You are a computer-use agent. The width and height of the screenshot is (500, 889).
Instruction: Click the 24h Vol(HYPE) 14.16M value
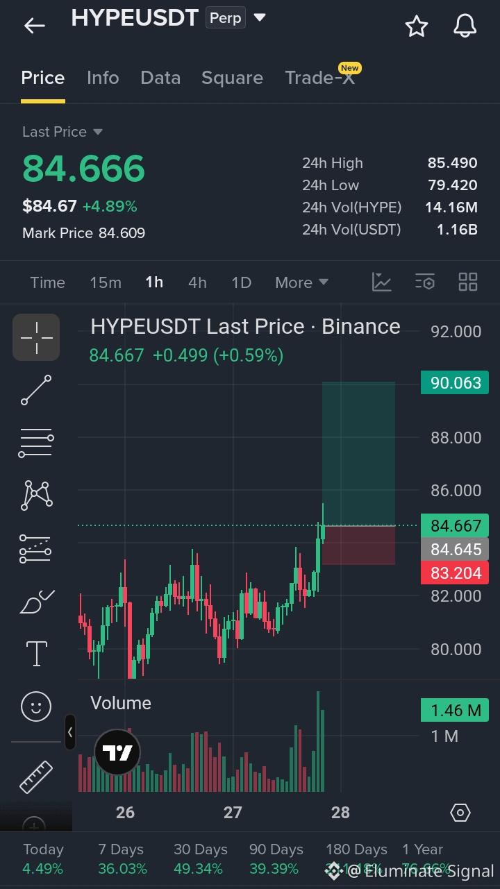click(x=451, y=208)
